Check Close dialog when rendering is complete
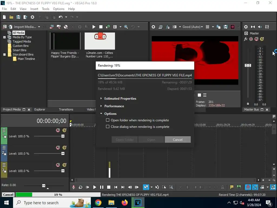The height and width of the screenshot is (208, 277). pyautogui.click(x=108, y=127)
